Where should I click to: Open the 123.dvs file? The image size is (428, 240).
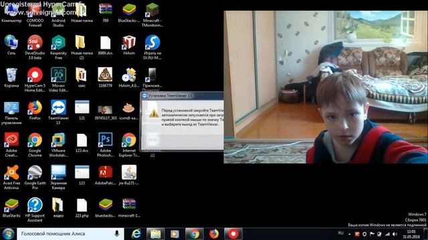(82, 143)
